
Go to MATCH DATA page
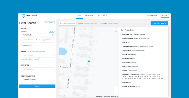point(89,16)
